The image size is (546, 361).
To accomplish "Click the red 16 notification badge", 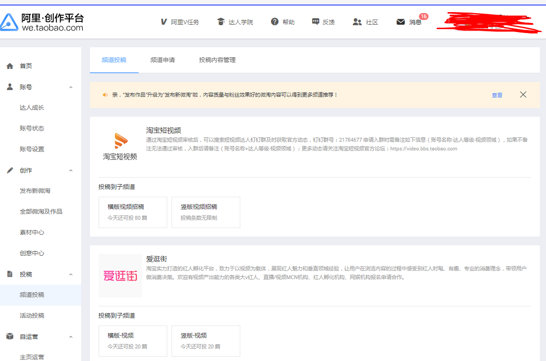I will pos(424,16).
